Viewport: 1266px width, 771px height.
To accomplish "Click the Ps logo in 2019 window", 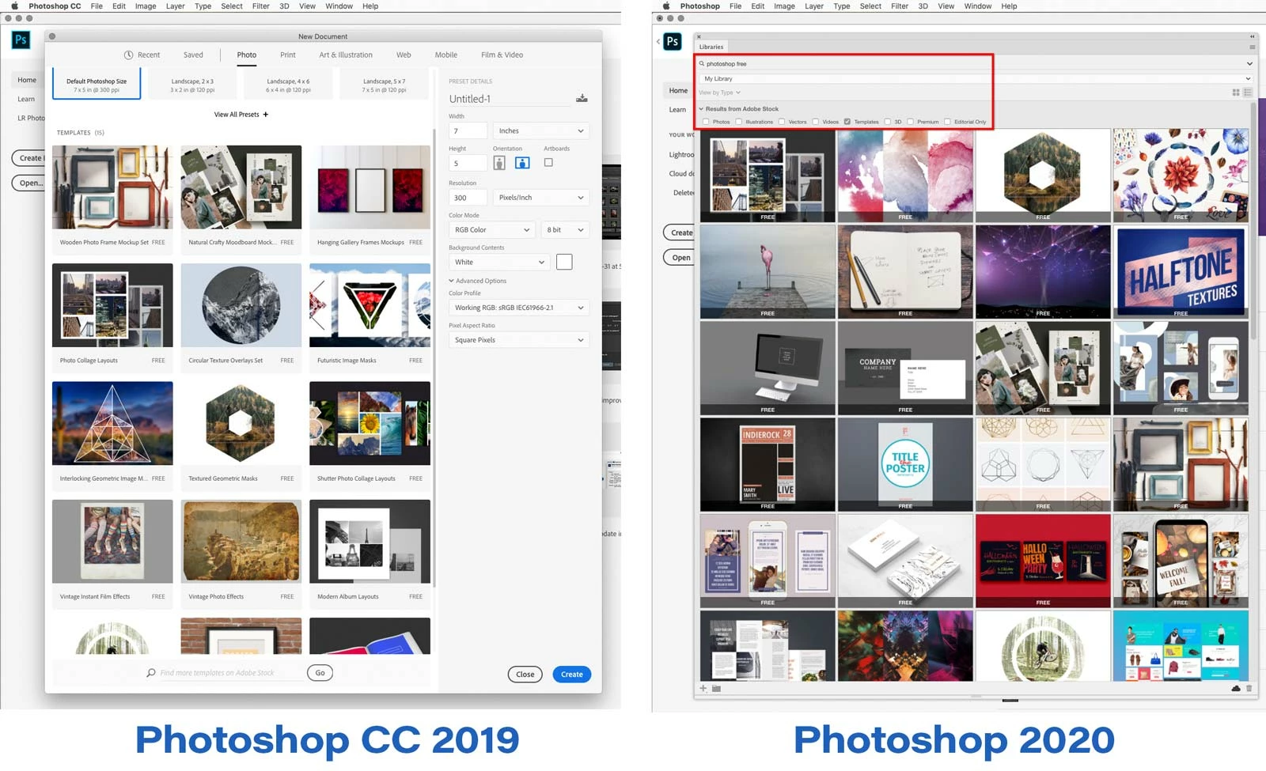I will click(x=21, y=40).
